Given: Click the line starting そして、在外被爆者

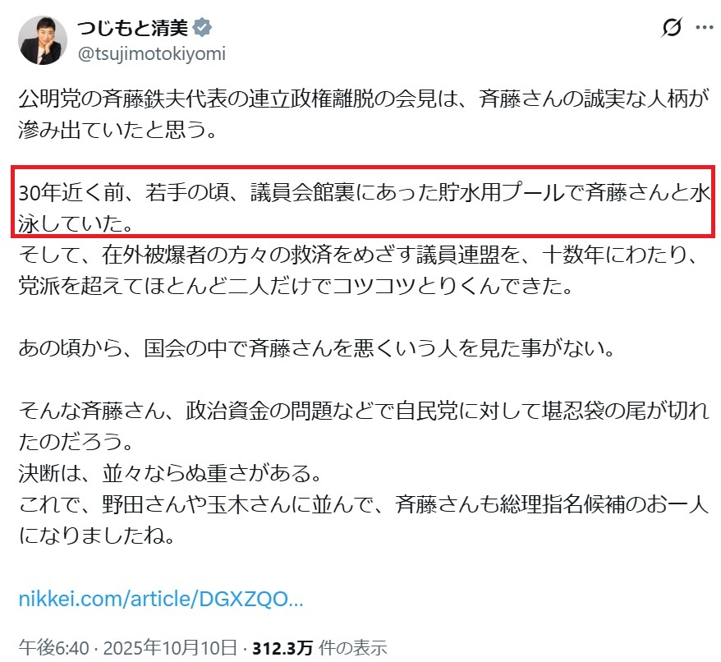Looking at the screenshot, I should pyautogui.click(x=360, y=255).
